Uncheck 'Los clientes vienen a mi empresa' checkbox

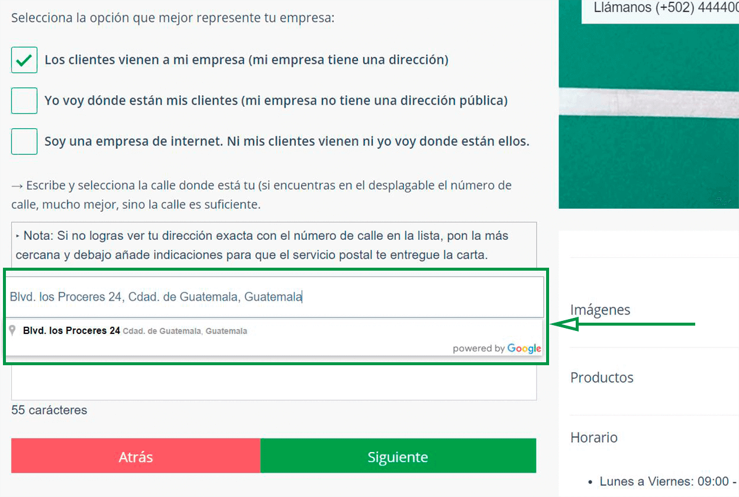click(x=24, y=60)
